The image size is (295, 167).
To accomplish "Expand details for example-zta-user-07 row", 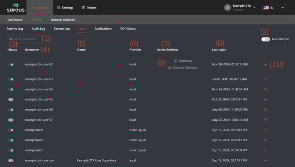I will pyautogui.click(x=265, y=119).
